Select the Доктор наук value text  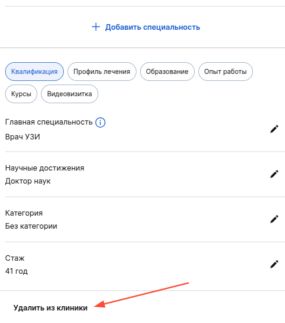coord(28,181)
